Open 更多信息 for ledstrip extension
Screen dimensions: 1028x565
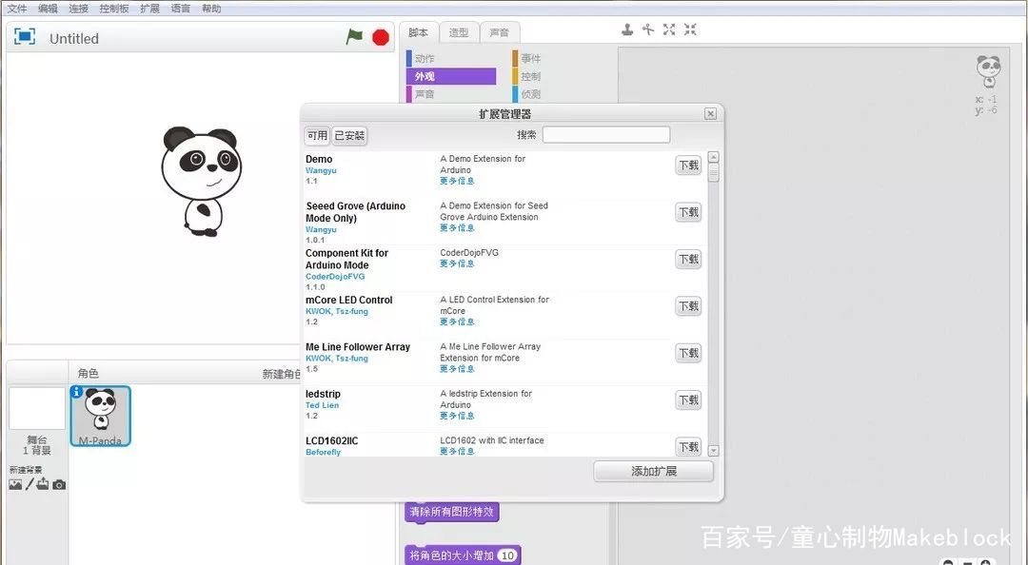pos(457,416)
